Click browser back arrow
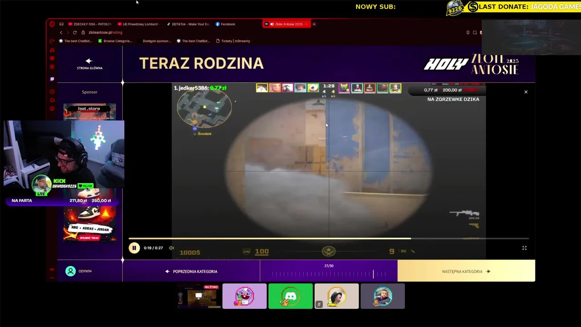This screenshot has height=327, width=581. click(61, 32)
